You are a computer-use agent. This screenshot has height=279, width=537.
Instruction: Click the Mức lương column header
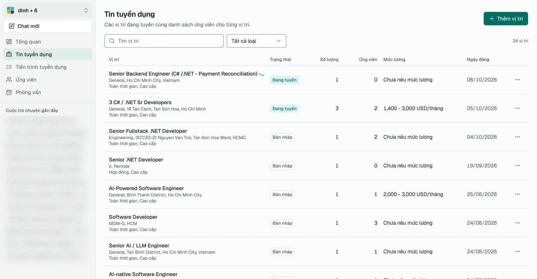(394, 60)
